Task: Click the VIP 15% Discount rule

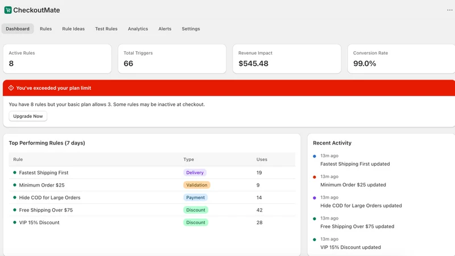Action: coord(39,222)
